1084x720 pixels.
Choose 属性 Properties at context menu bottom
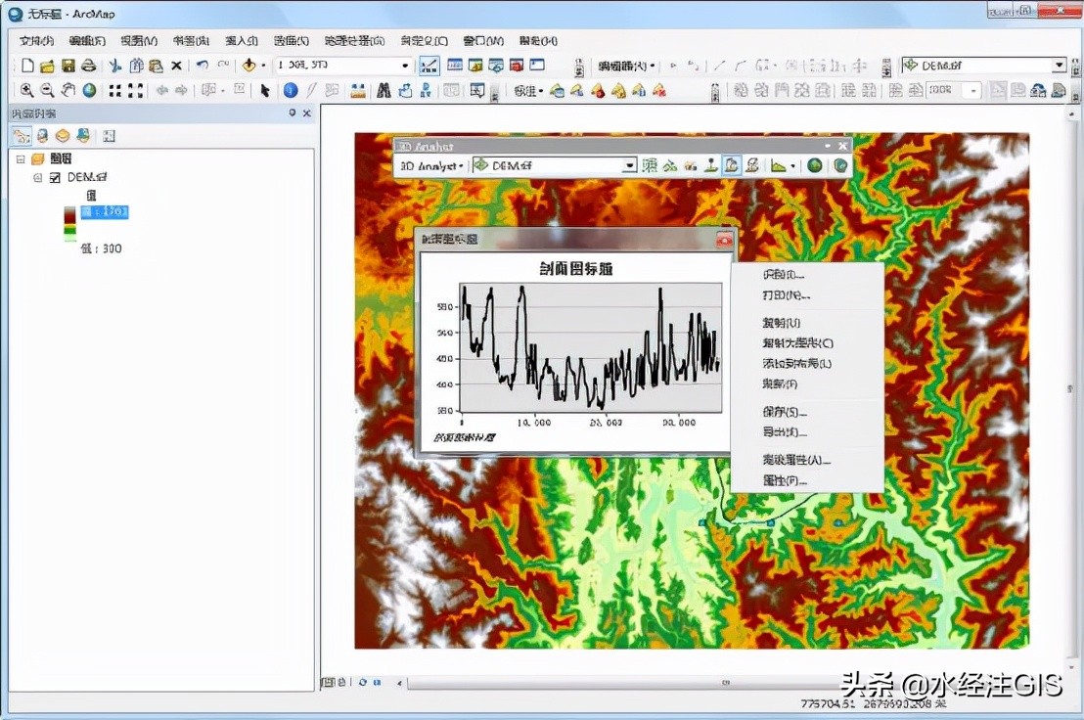(x=784, y=480)
